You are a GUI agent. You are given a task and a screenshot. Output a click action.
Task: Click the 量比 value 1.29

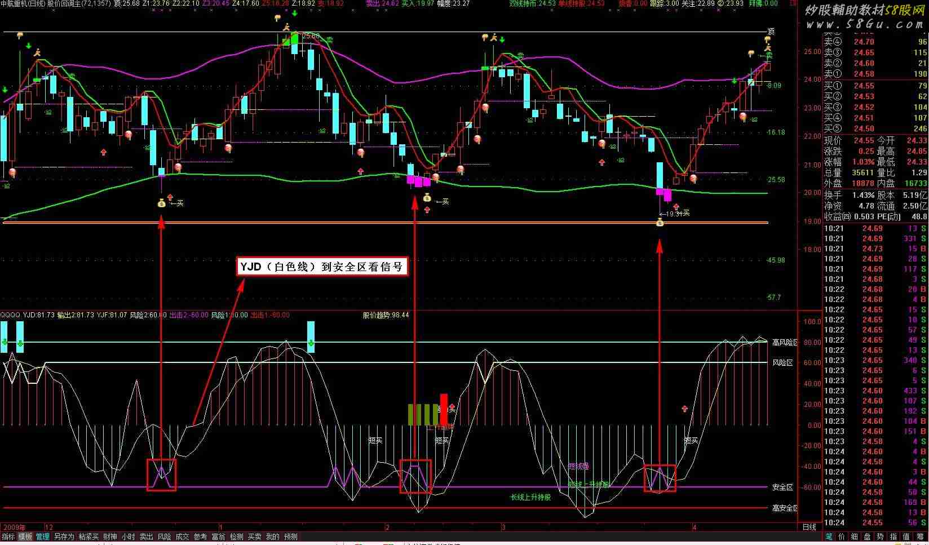pos(919,173)
